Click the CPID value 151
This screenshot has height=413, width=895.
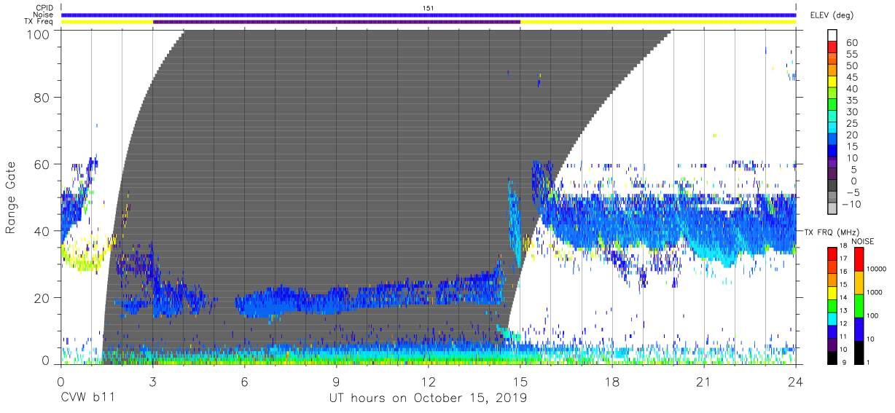click(429, 7)
